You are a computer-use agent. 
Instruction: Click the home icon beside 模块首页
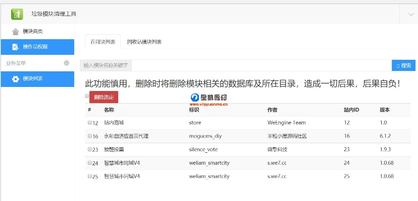[16, 32]
